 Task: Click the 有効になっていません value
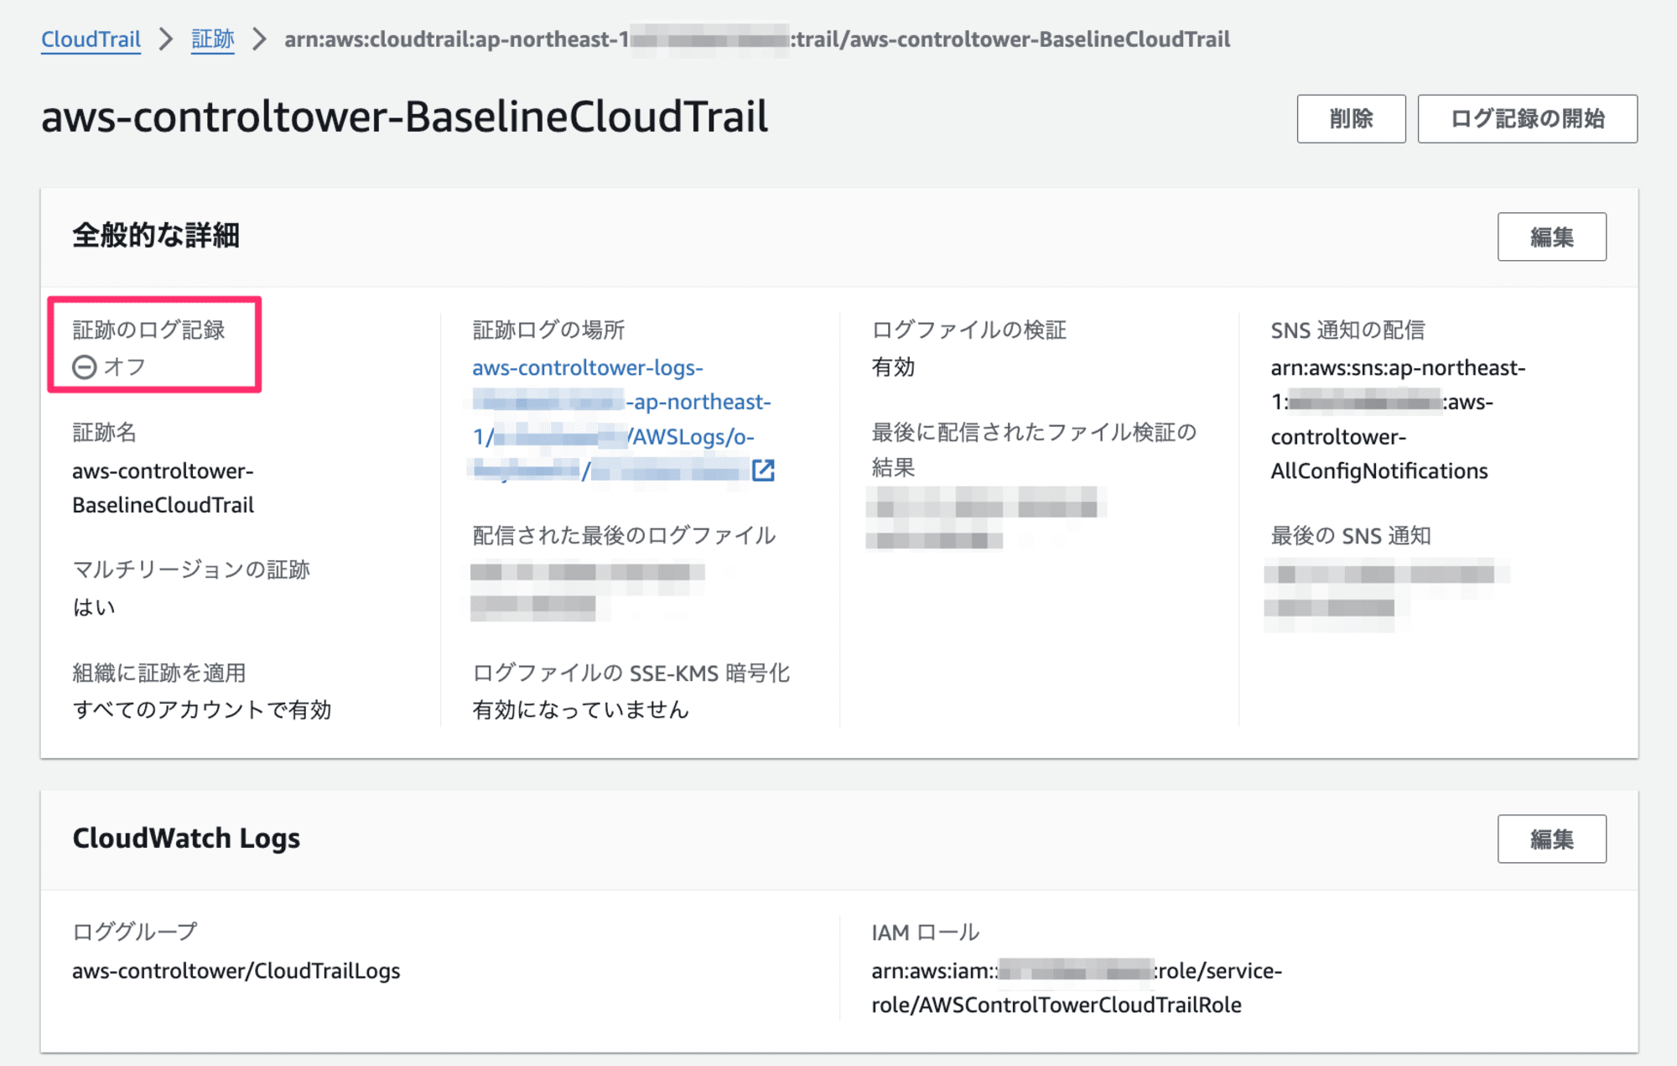tap(580, 710)
